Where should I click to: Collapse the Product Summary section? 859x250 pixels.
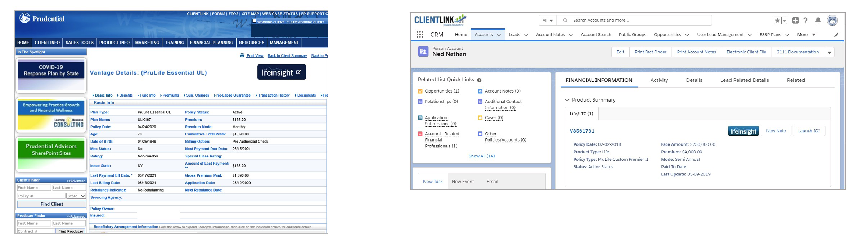567,100
